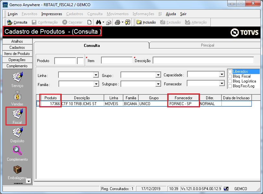Click the help question mark icon
Viewport: 263px width, 194px height.
tap(128, 22)
